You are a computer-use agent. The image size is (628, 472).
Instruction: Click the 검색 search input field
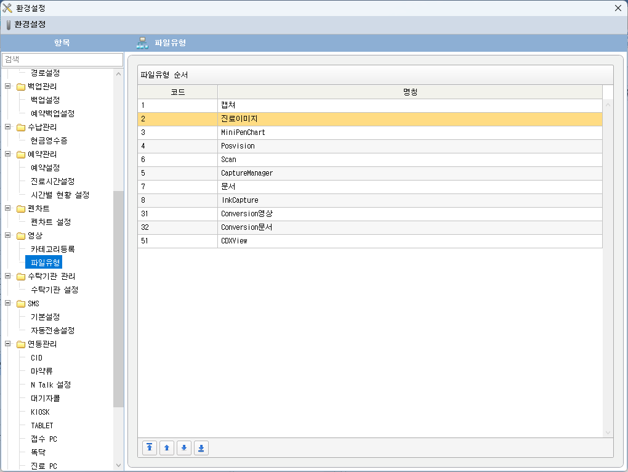click(62, 59)
